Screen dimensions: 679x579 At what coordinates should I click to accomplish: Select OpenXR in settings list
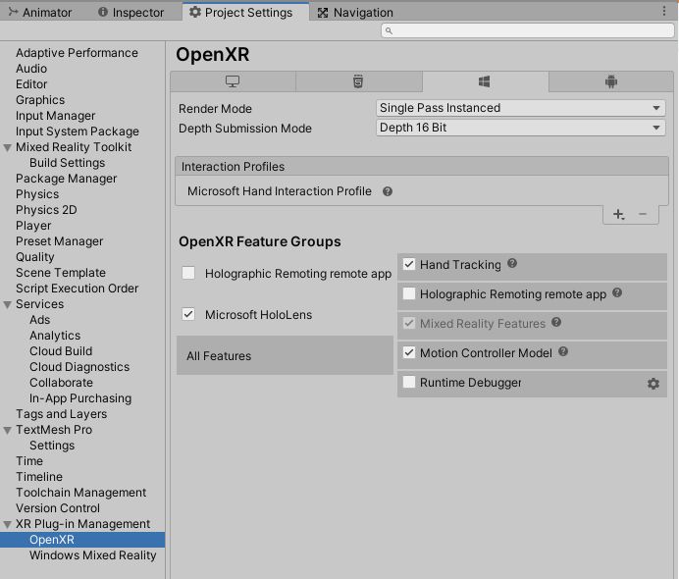(x=82, y=540)
